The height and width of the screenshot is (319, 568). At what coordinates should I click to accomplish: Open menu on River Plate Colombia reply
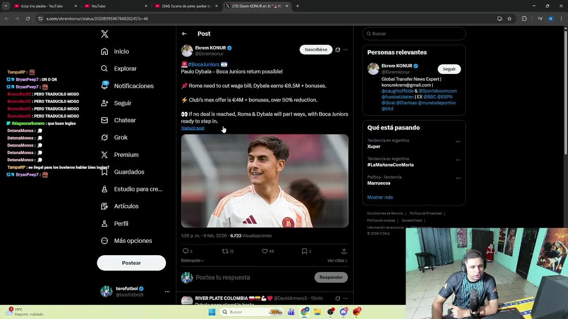346,298
